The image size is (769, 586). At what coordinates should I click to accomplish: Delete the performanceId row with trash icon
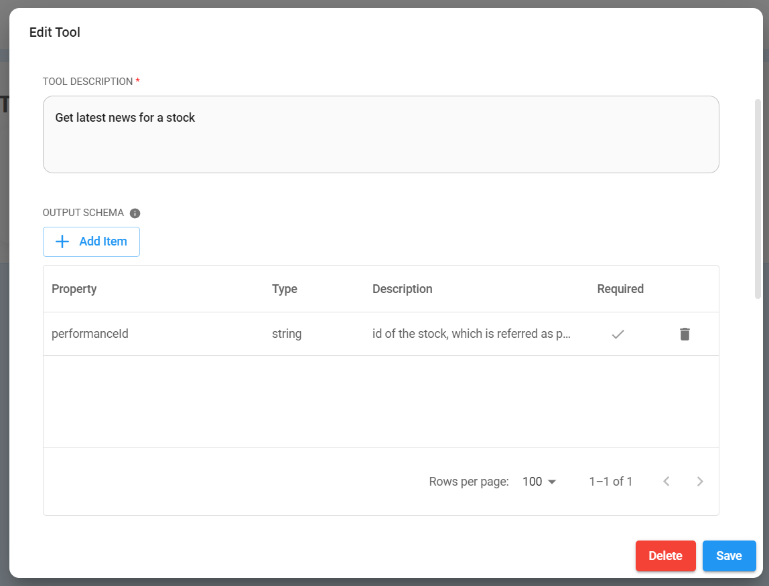click(685, 334)
